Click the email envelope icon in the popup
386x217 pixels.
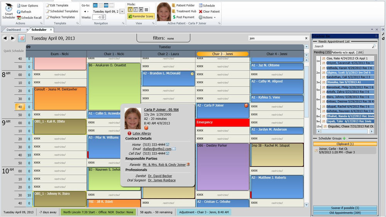pyautogui.click(x=174, y=149)
